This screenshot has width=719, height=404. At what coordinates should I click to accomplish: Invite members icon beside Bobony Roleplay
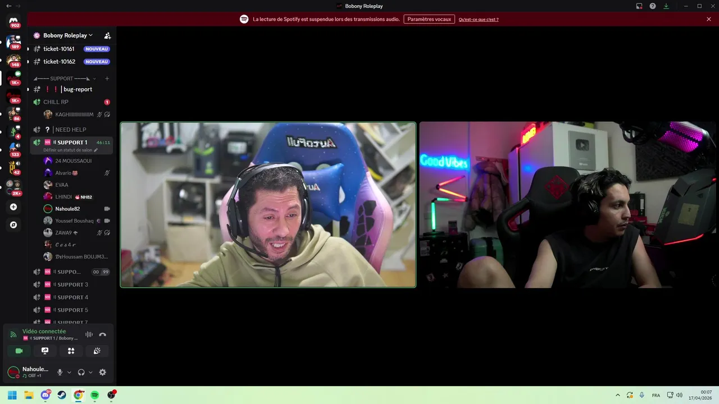(x=107, y=35)
